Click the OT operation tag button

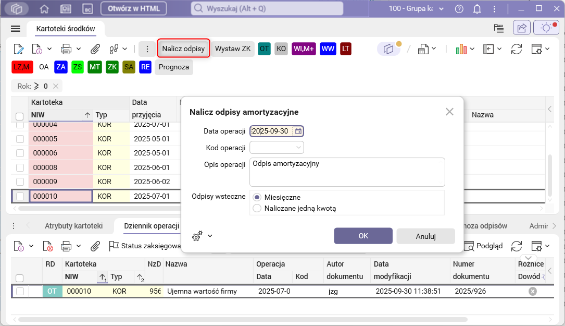point(264,49)
